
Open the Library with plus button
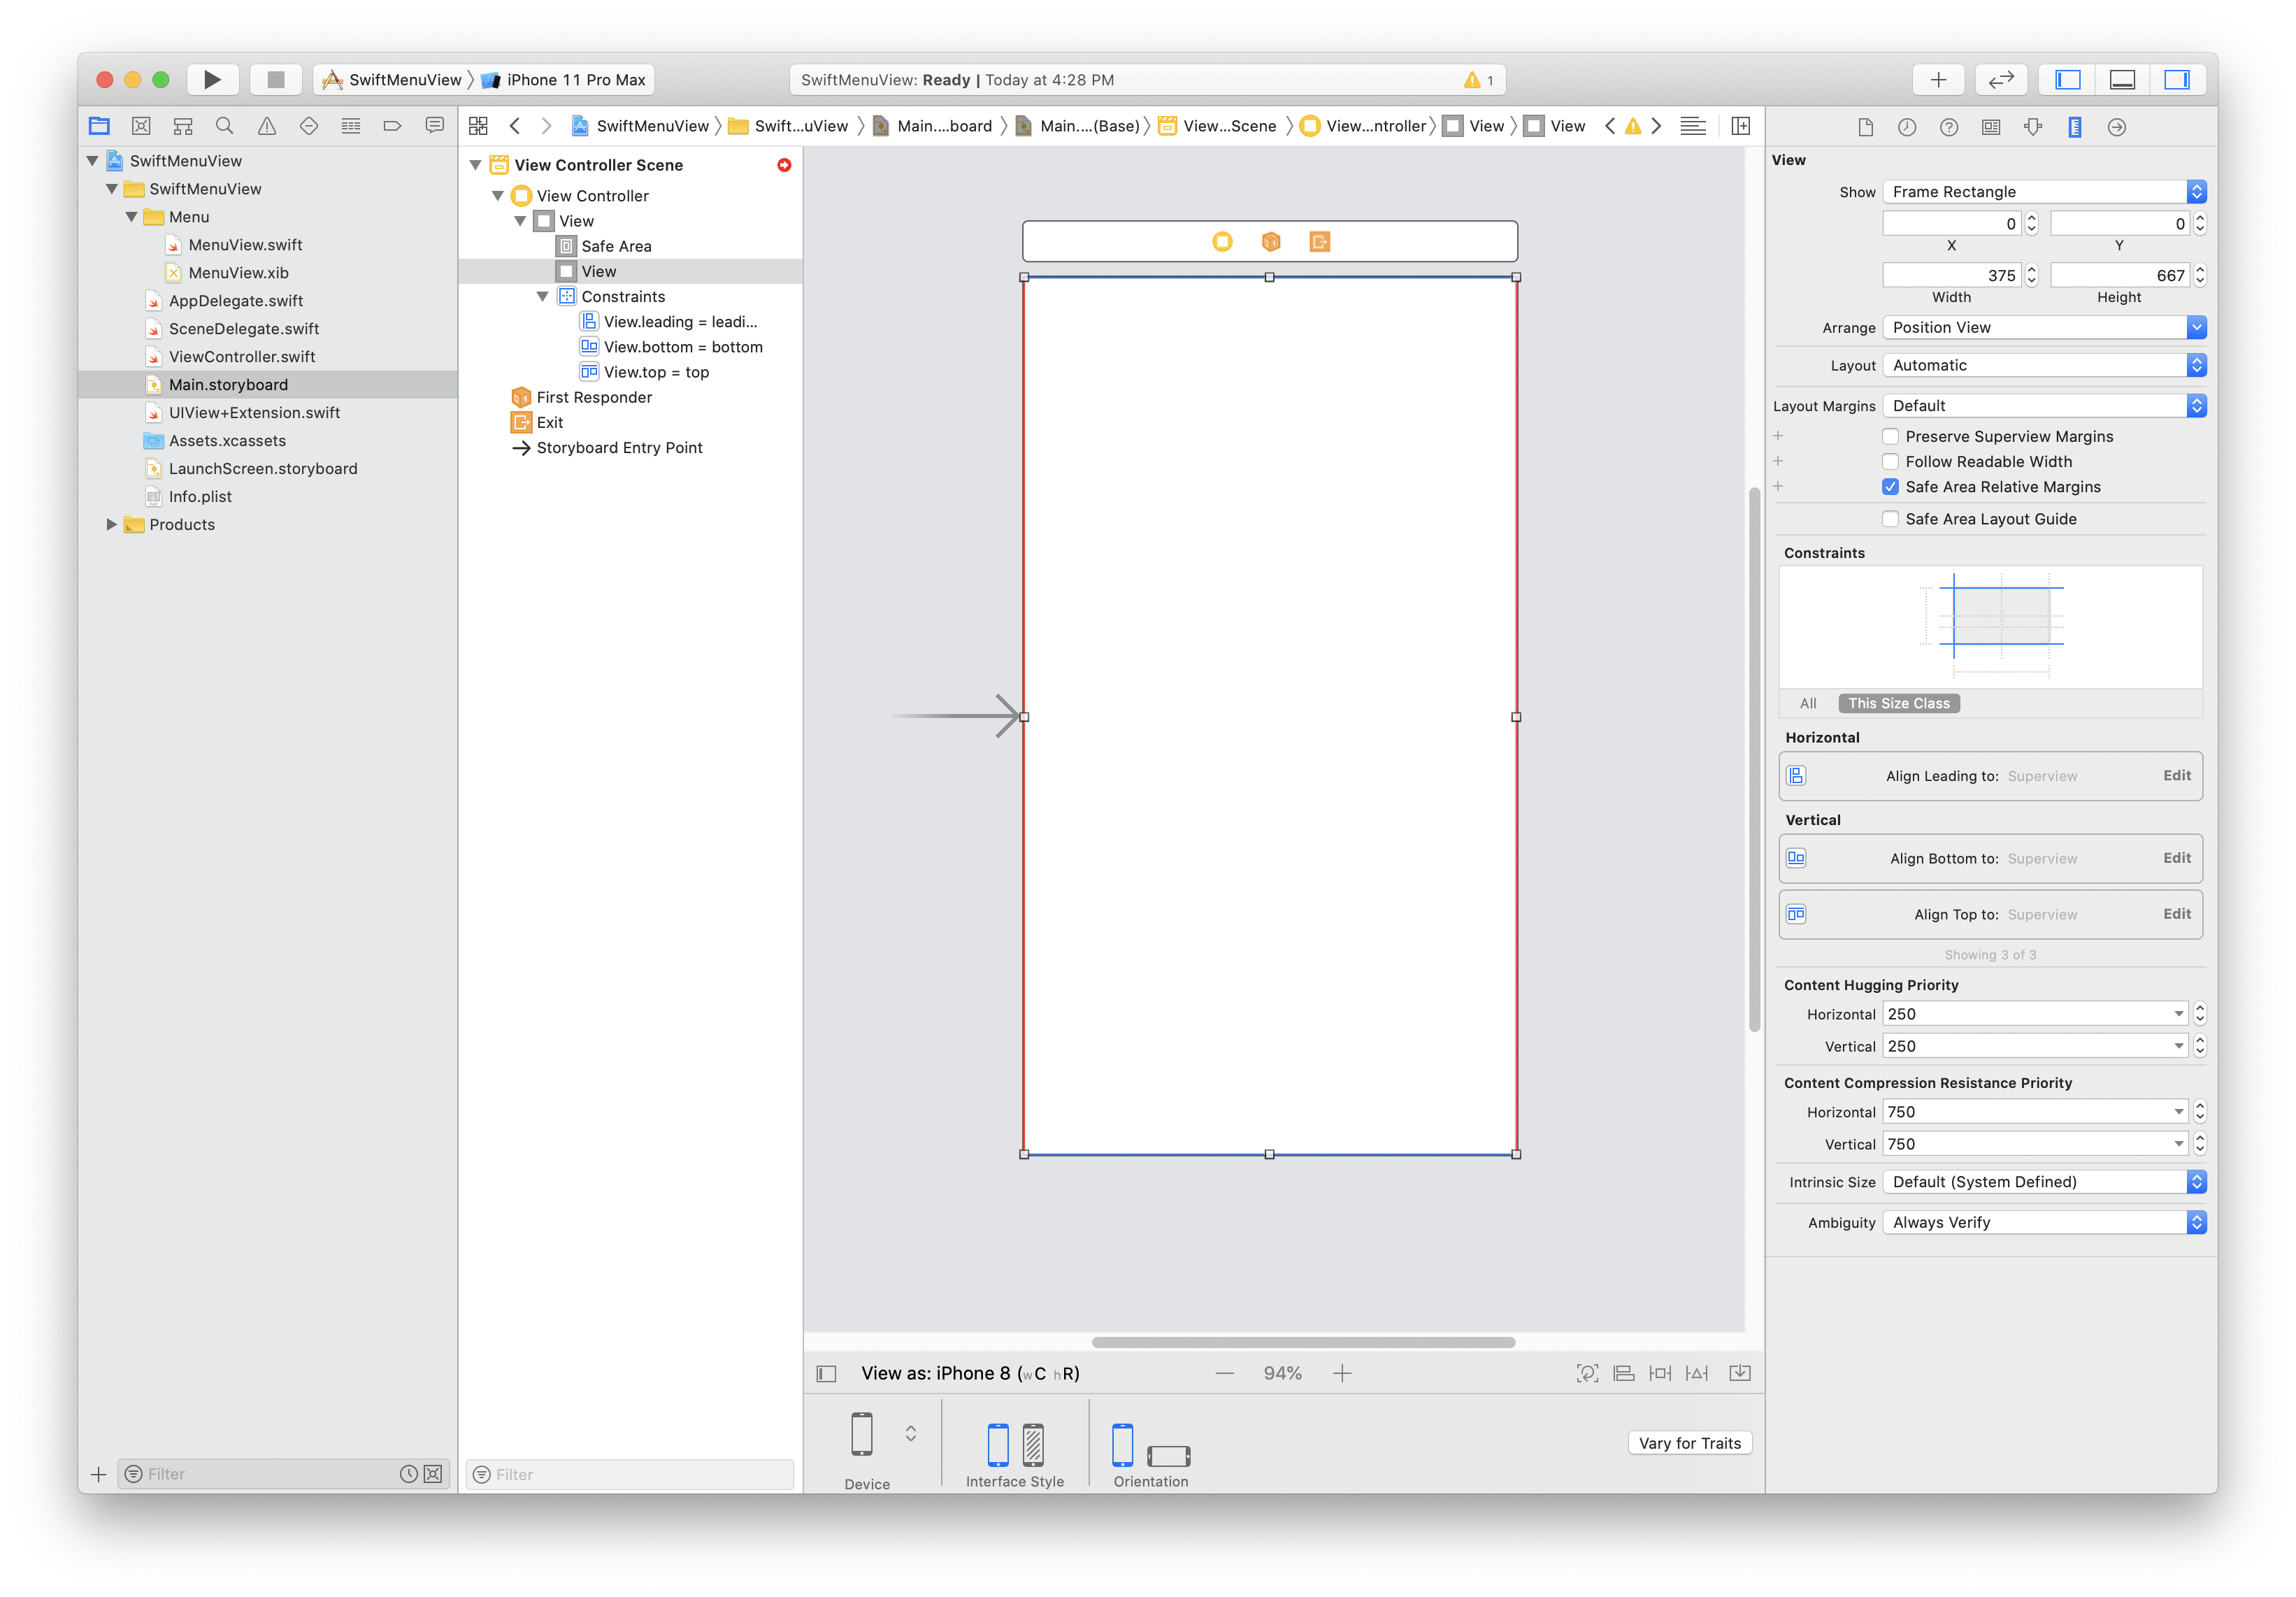tap(1938, 80)
